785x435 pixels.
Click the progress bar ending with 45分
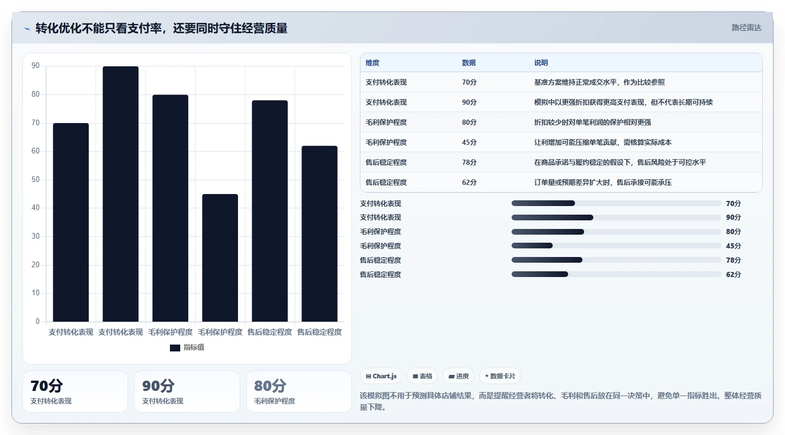(x=616, y=246)
